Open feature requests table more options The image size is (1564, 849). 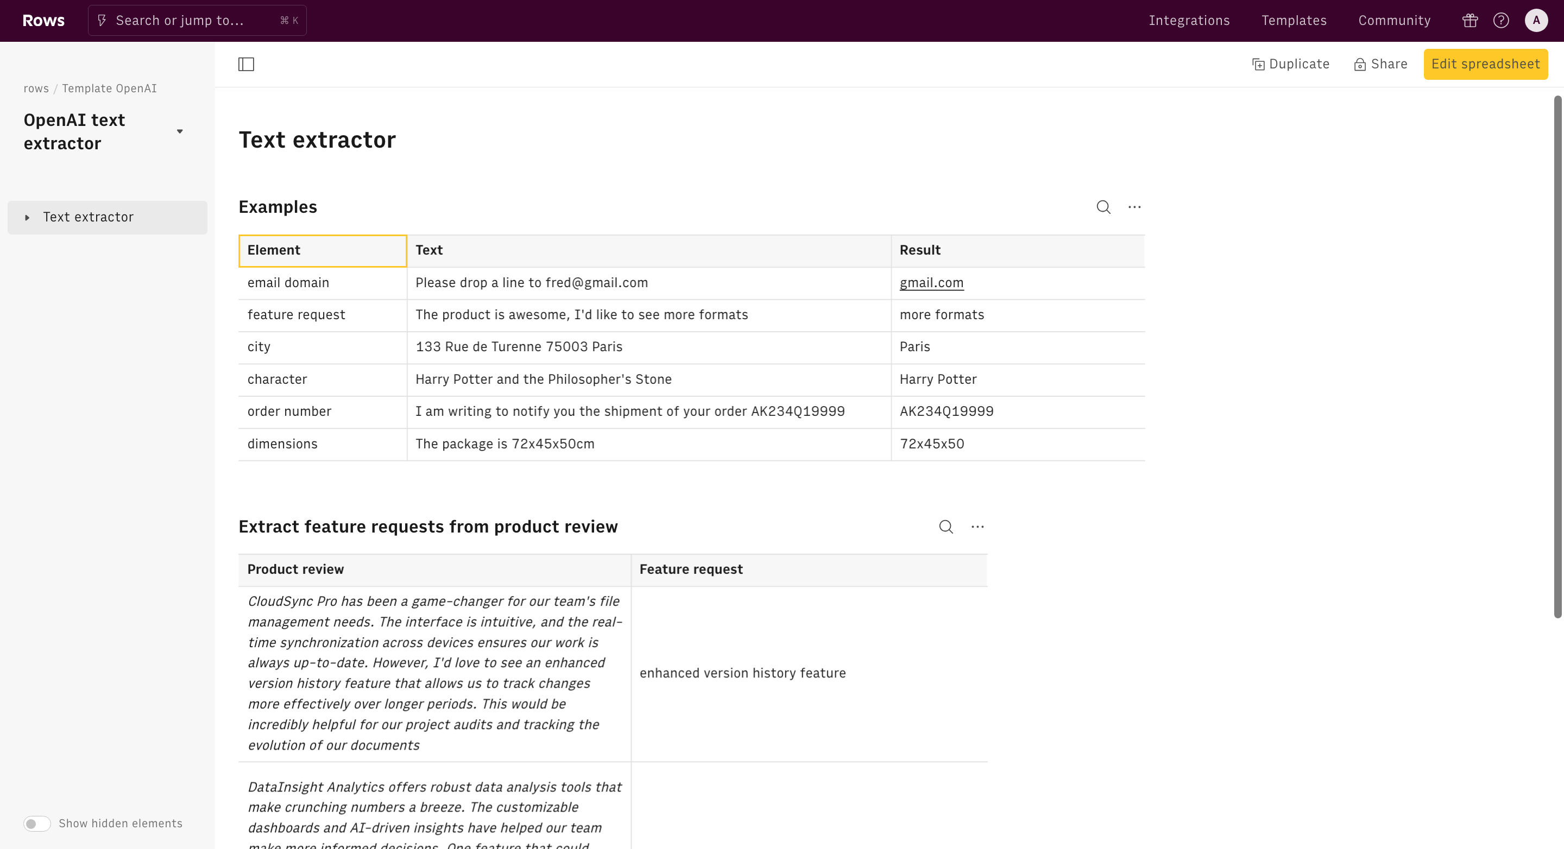point(977,527)
